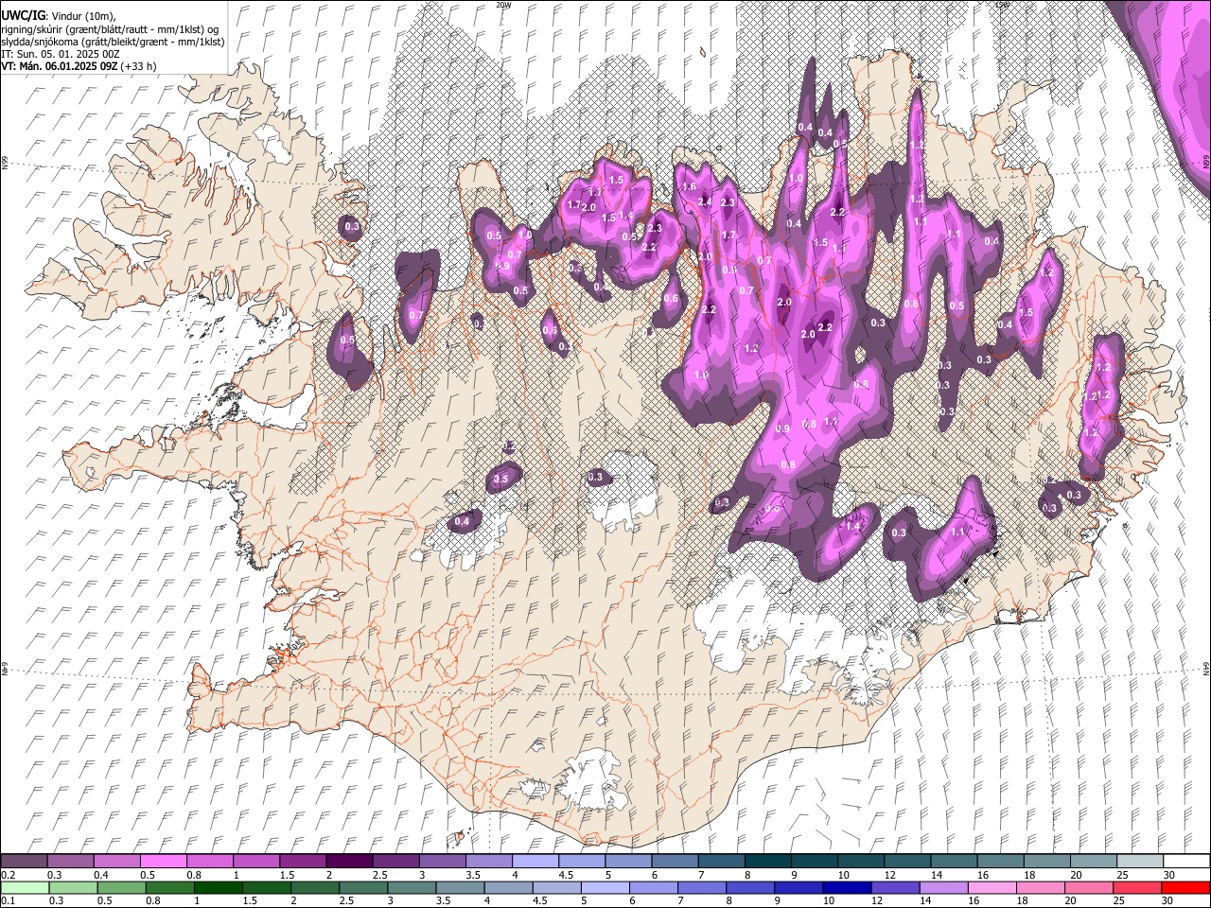Select the 2.5 violet swatch in upper legend row
The image size is (1211, 908).
[x=395, y=861]
